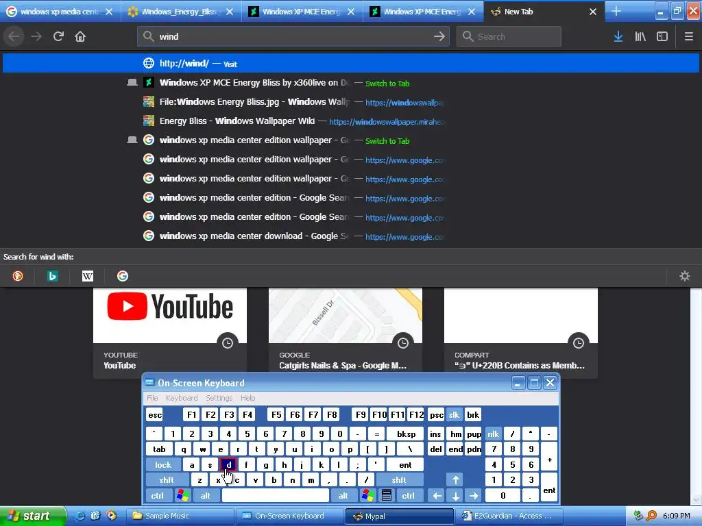Viewport: 702px width, 526px height.
Task: Open search settings gear icon
Action: (x=685, y=276)
